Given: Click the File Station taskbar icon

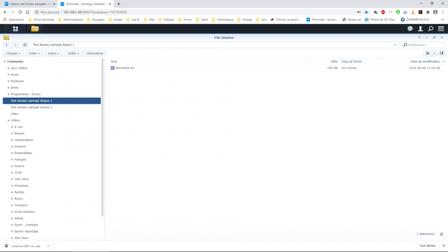Looking at the screenshot, I should click(x=34, y=29).
